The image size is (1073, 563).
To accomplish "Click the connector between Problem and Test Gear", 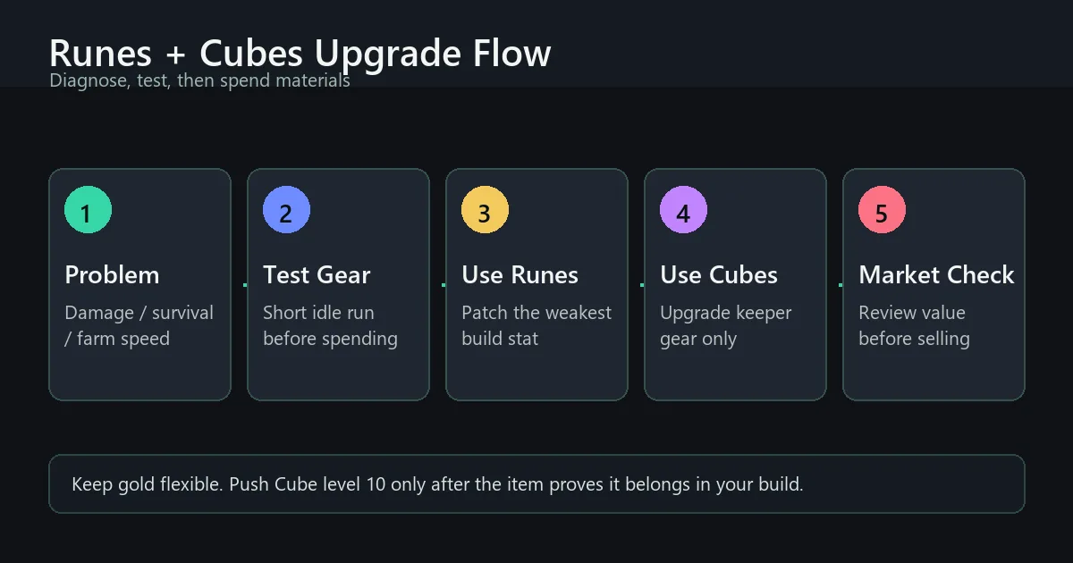I will [245, 285].
